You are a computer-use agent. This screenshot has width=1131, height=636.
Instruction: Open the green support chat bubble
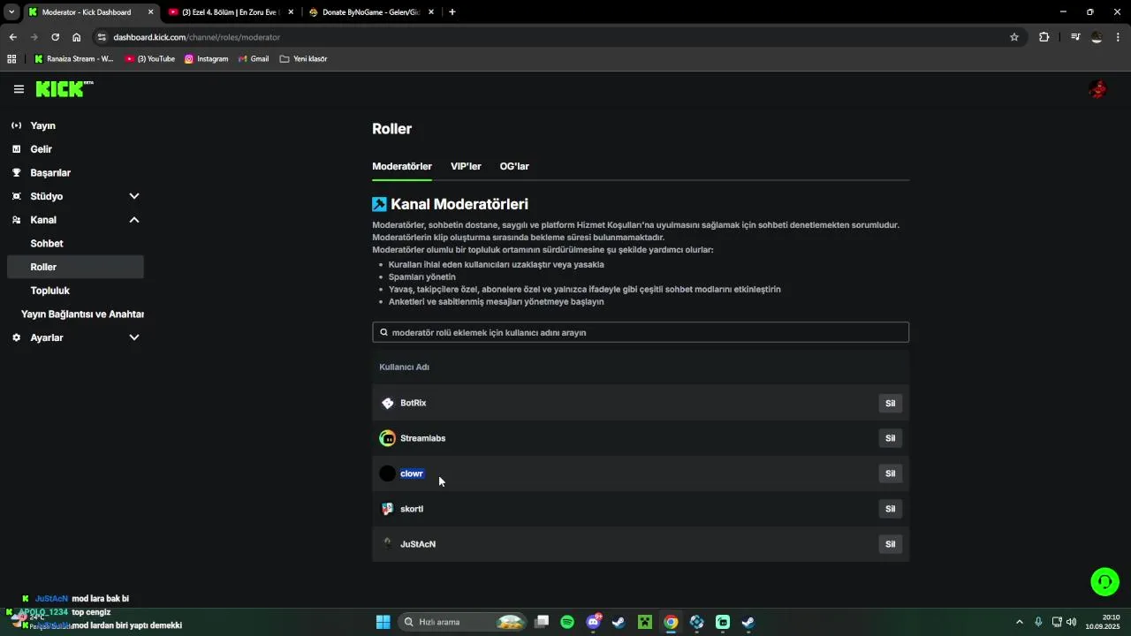coord(1104,581)
